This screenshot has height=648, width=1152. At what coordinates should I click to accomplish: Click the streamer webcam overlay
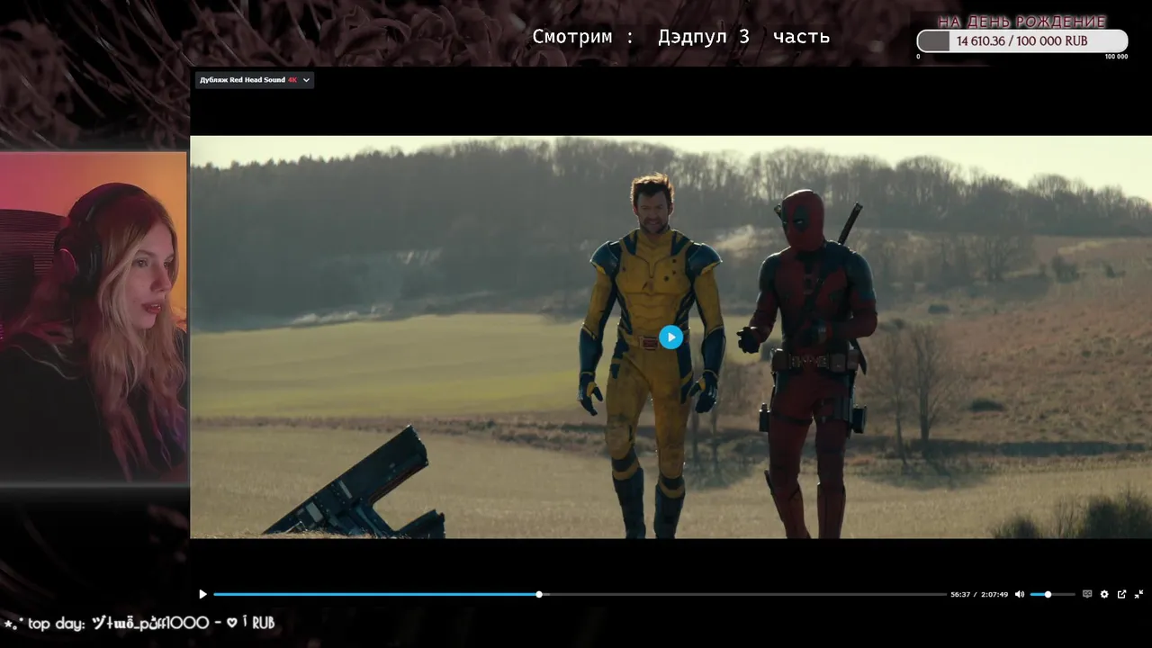94,318
